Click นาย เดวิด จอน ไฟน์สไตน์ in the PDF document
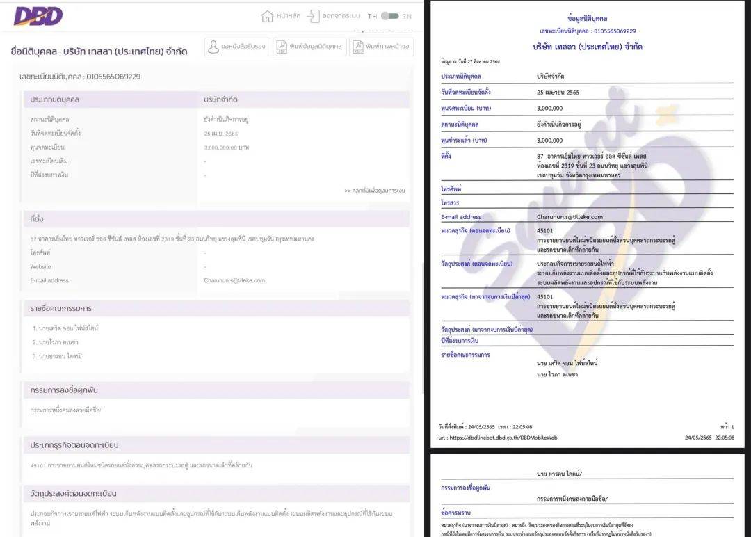 coord(567,363)
